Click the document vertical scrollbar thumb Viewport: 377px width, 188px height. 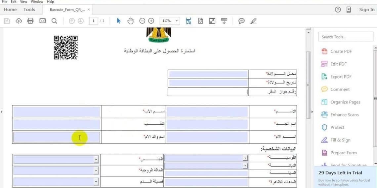point(308,85)
